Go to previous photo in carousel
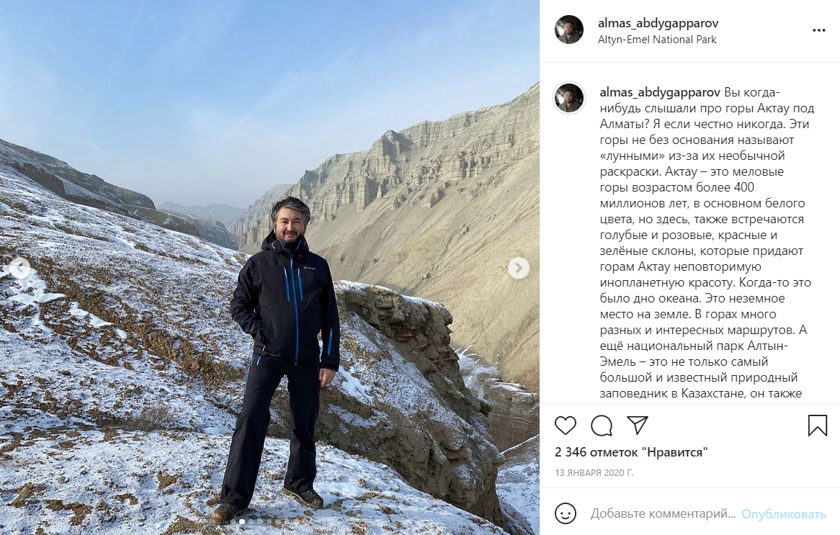This screenshot has height=535, width=840. (x=21, y=268)
